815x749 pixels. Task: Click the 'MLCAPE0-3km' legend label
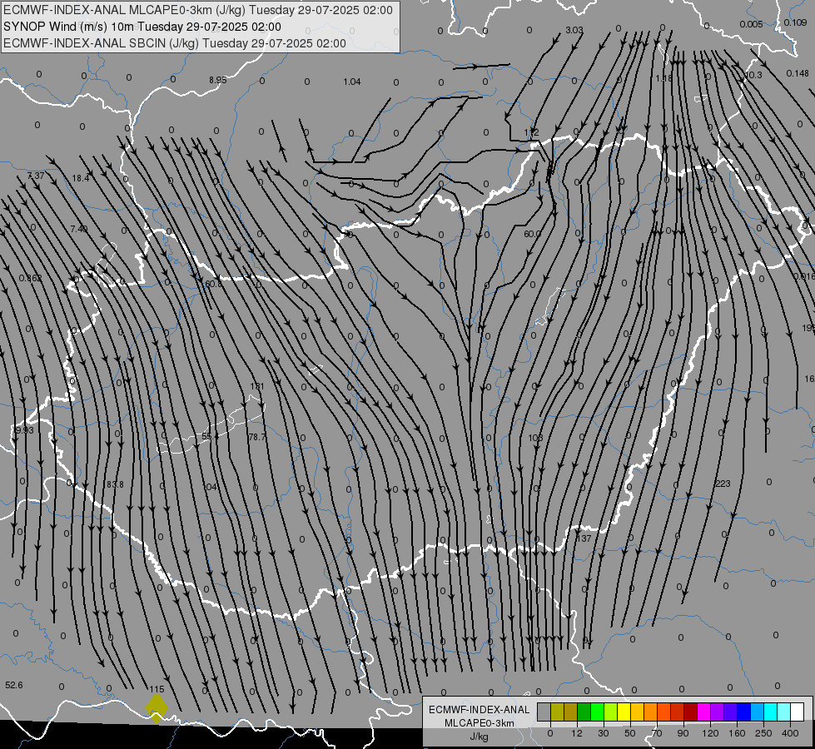pyautogui.click(x=479, y=723)
